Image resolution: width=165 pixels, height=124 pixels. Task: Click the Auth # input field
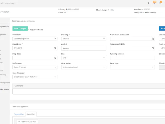(84, 48)
